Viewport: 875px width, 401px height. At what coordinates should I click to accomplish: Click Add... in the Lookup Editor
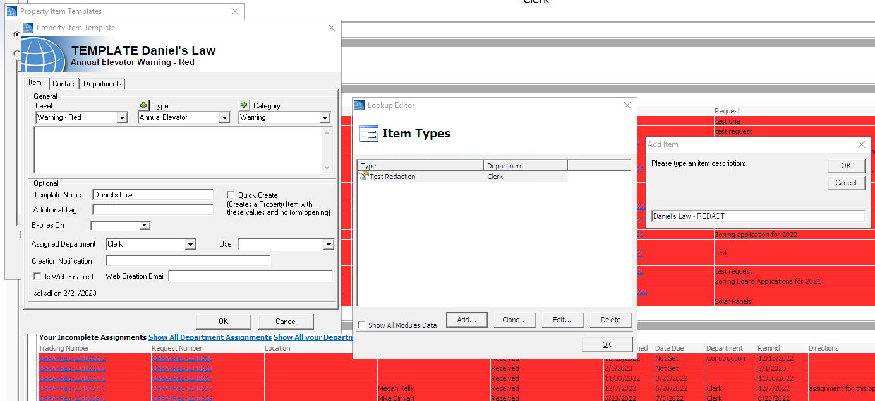(x=467, y=320)
